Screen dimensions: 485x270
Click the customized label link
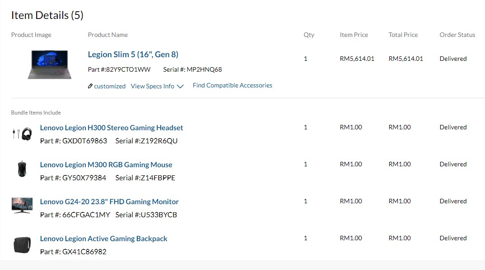pos(110,86)
